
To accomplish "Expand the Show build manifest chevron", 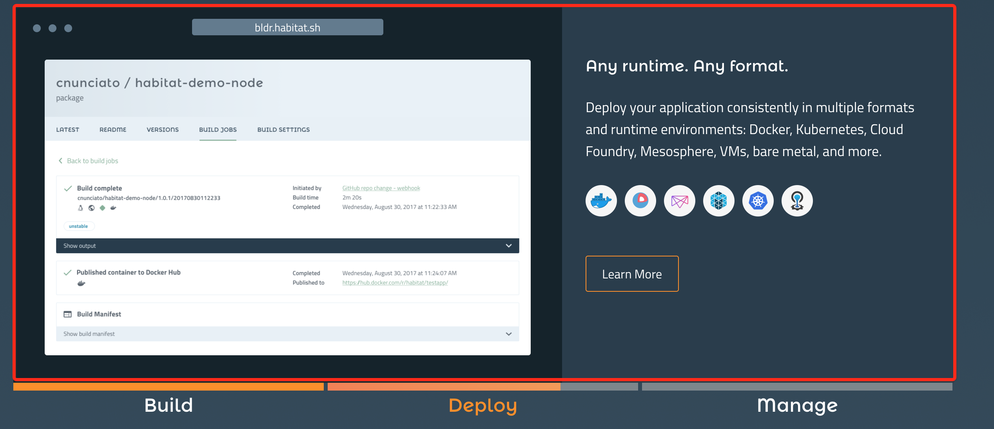I will 508,334.
